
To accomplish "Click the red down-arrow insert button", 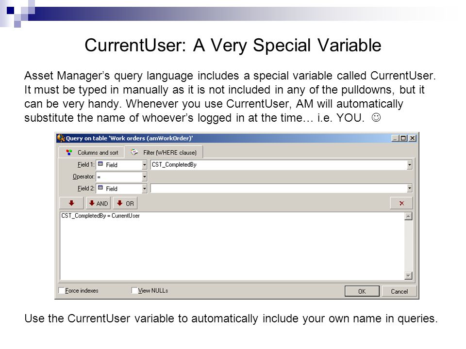I will click(x=71, y=203).
